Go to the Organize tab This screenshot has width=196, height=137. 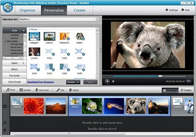(28, 10)
